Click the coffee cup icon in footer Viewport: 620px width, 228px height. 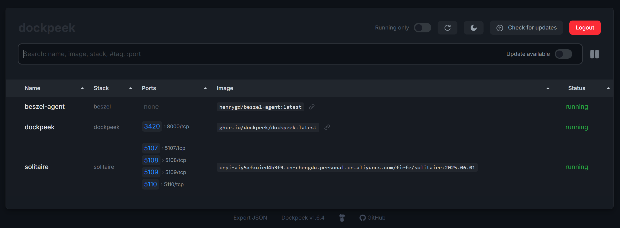[342, 218]
